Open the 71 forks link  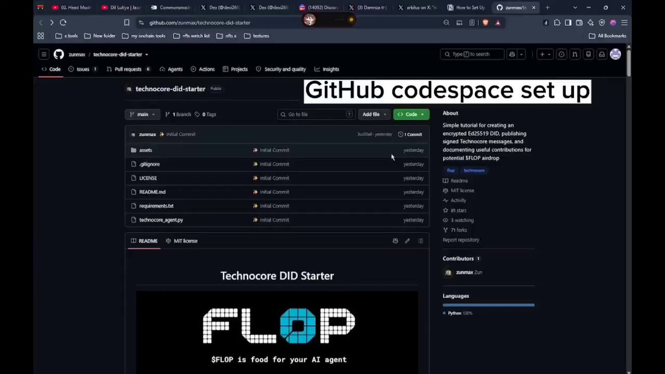pos(455,230)
